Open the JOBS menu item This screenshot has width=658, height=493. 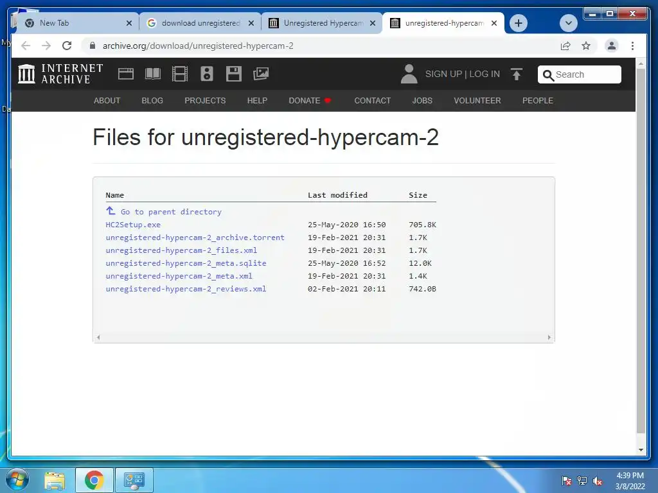(x=422, y=101)
